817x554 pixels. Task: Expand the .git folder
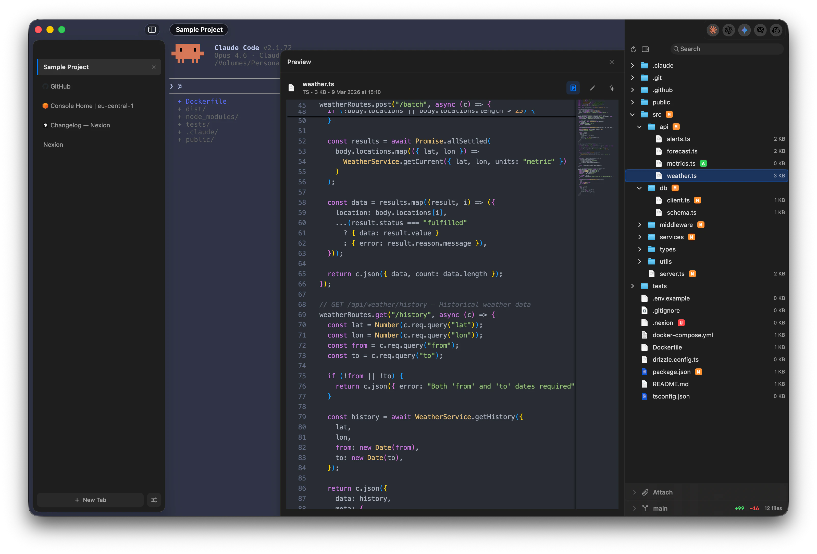(x=633, y=78)
